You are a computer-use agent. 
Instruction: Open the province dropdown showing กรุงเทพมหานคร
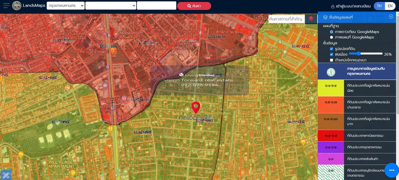(66, 6)
